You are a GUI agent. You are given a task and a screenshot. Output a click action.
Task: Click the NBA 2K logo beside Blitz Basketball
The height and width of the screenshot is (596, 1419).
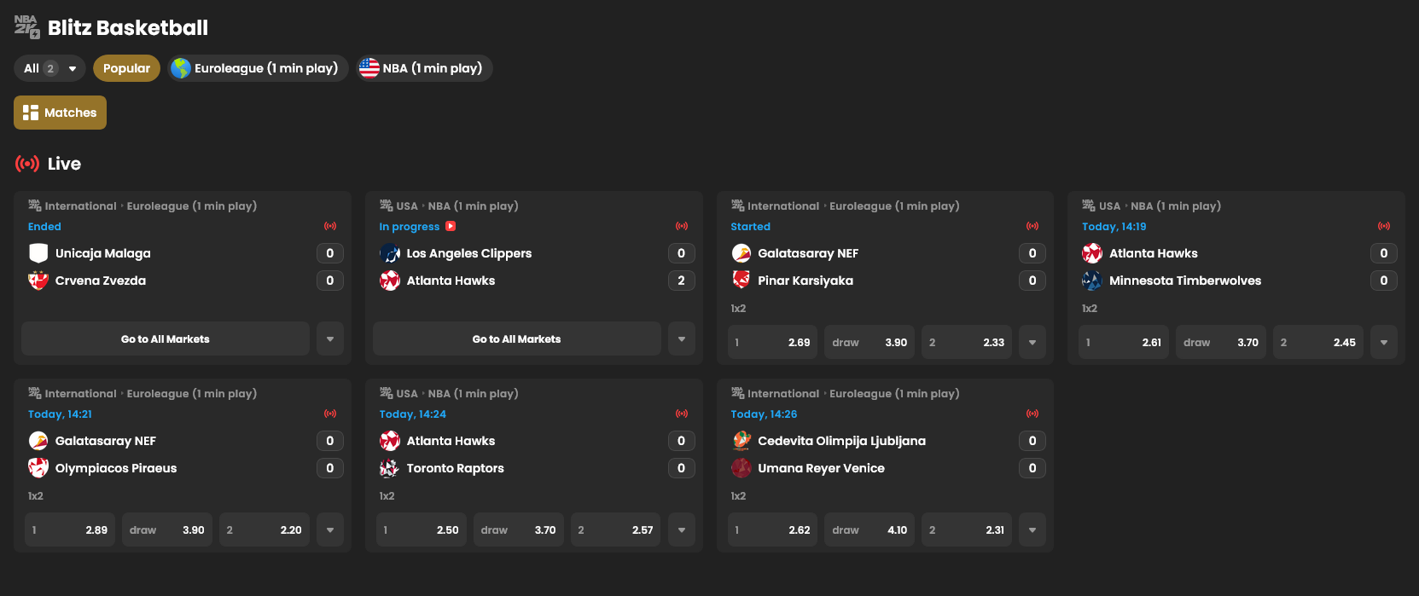(27, 27)
